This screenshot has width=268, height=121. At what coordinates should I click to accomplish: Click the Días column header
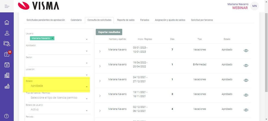click(172, 39)
